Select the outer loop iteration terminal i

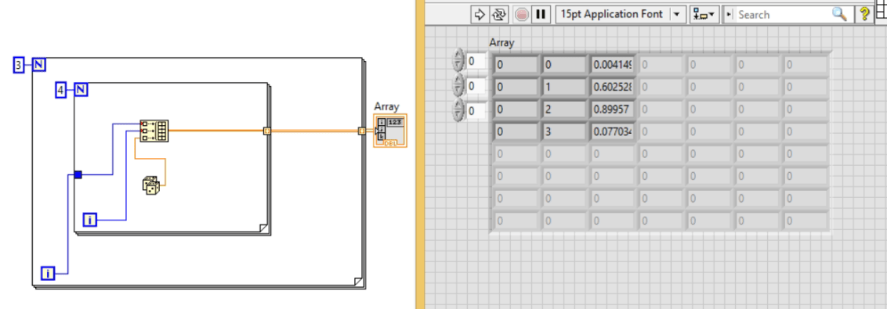tap(48, 274)
